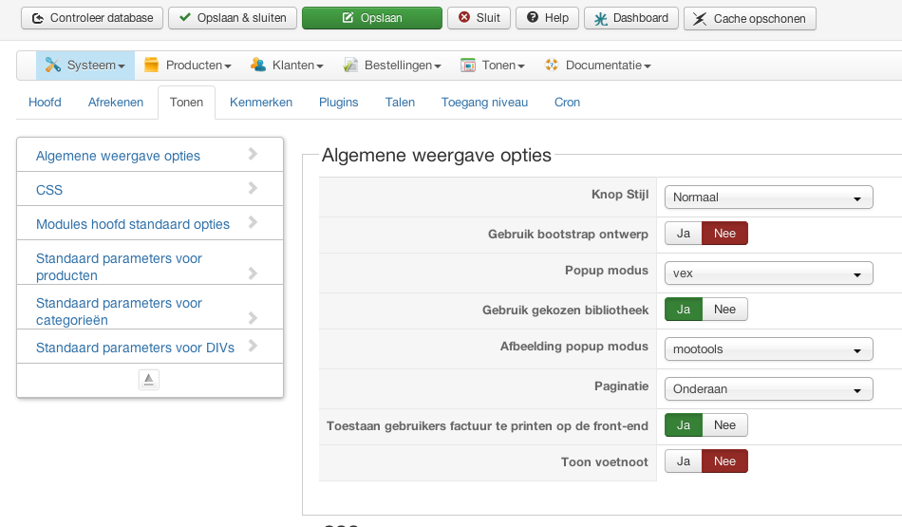Click the Documentatie lifebuoy icon
Screen dimensions: 902x527
[552, 66]
